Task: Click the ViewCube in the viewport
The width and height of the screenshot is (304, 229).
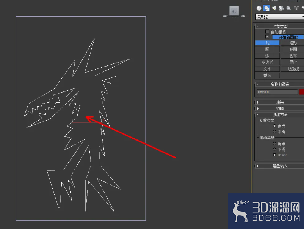Action: point(234,12)
